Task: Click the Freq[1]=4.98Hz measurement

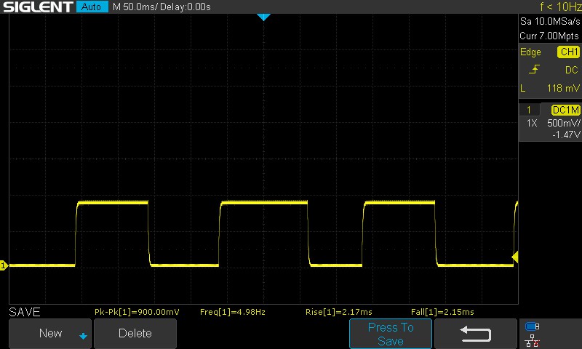Action: tap(233, 312)
